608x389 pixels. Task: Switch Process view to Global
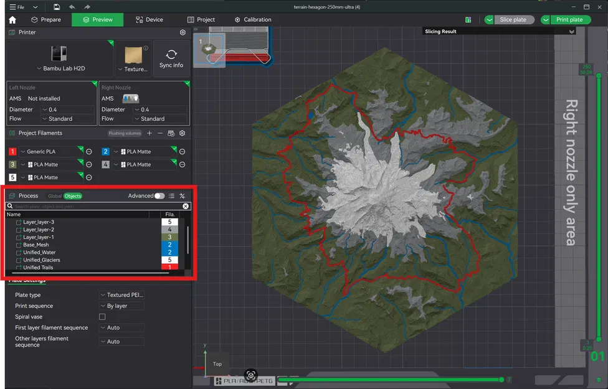tap(54, 195)
